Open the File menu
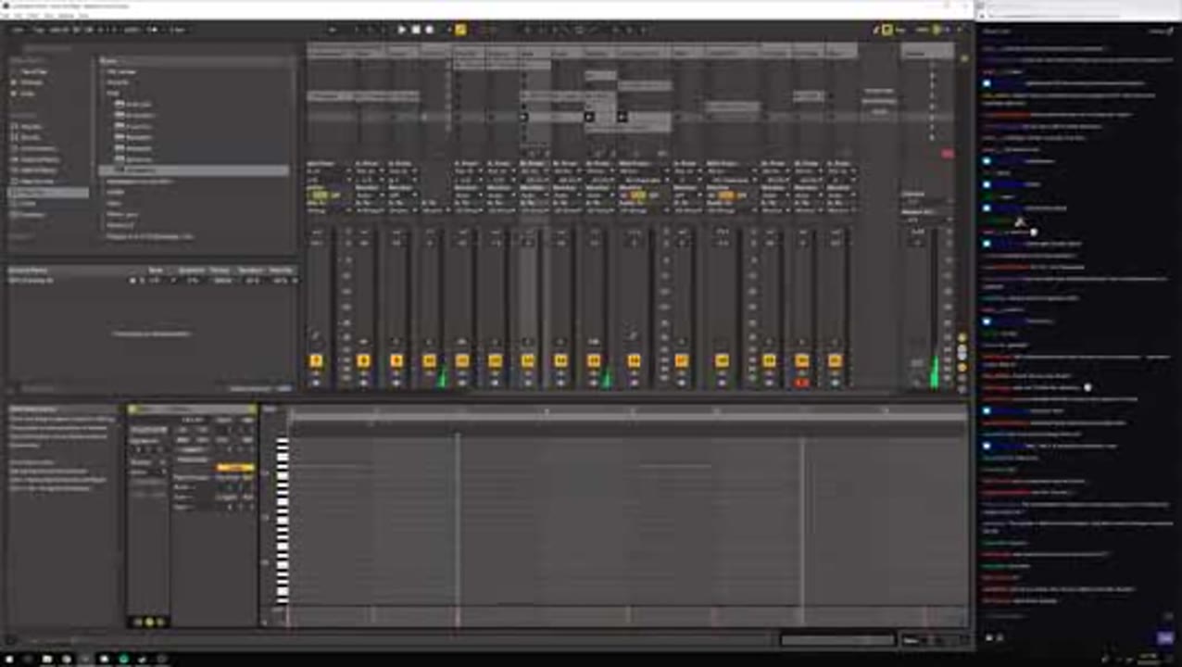The image size is (1182, 667). pos(6,16)
